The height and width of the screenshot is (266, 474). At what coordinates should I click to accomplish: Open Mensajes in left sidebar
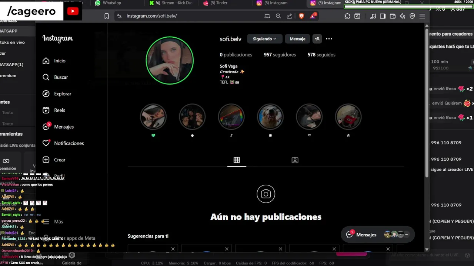point(58,127)
